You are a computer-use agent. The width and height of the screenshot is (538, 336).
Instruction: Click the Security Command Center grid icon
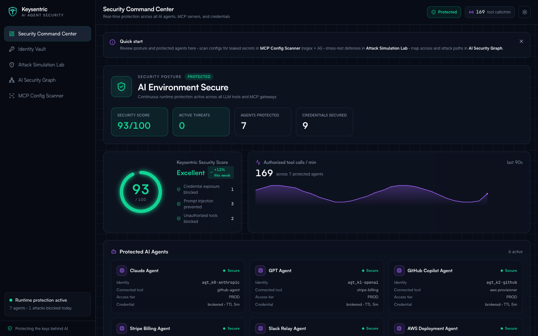[12, 34]
